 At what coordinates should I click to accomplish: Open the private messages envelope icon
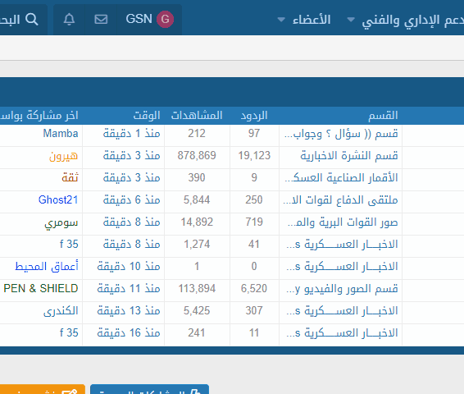pyautogui.click(x=101, y=20)
